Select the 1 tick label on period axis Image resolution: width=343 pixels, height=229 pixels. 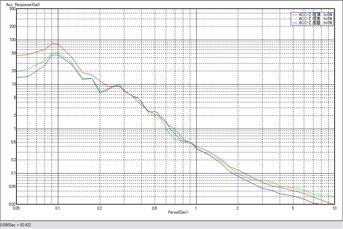(196, 208)
